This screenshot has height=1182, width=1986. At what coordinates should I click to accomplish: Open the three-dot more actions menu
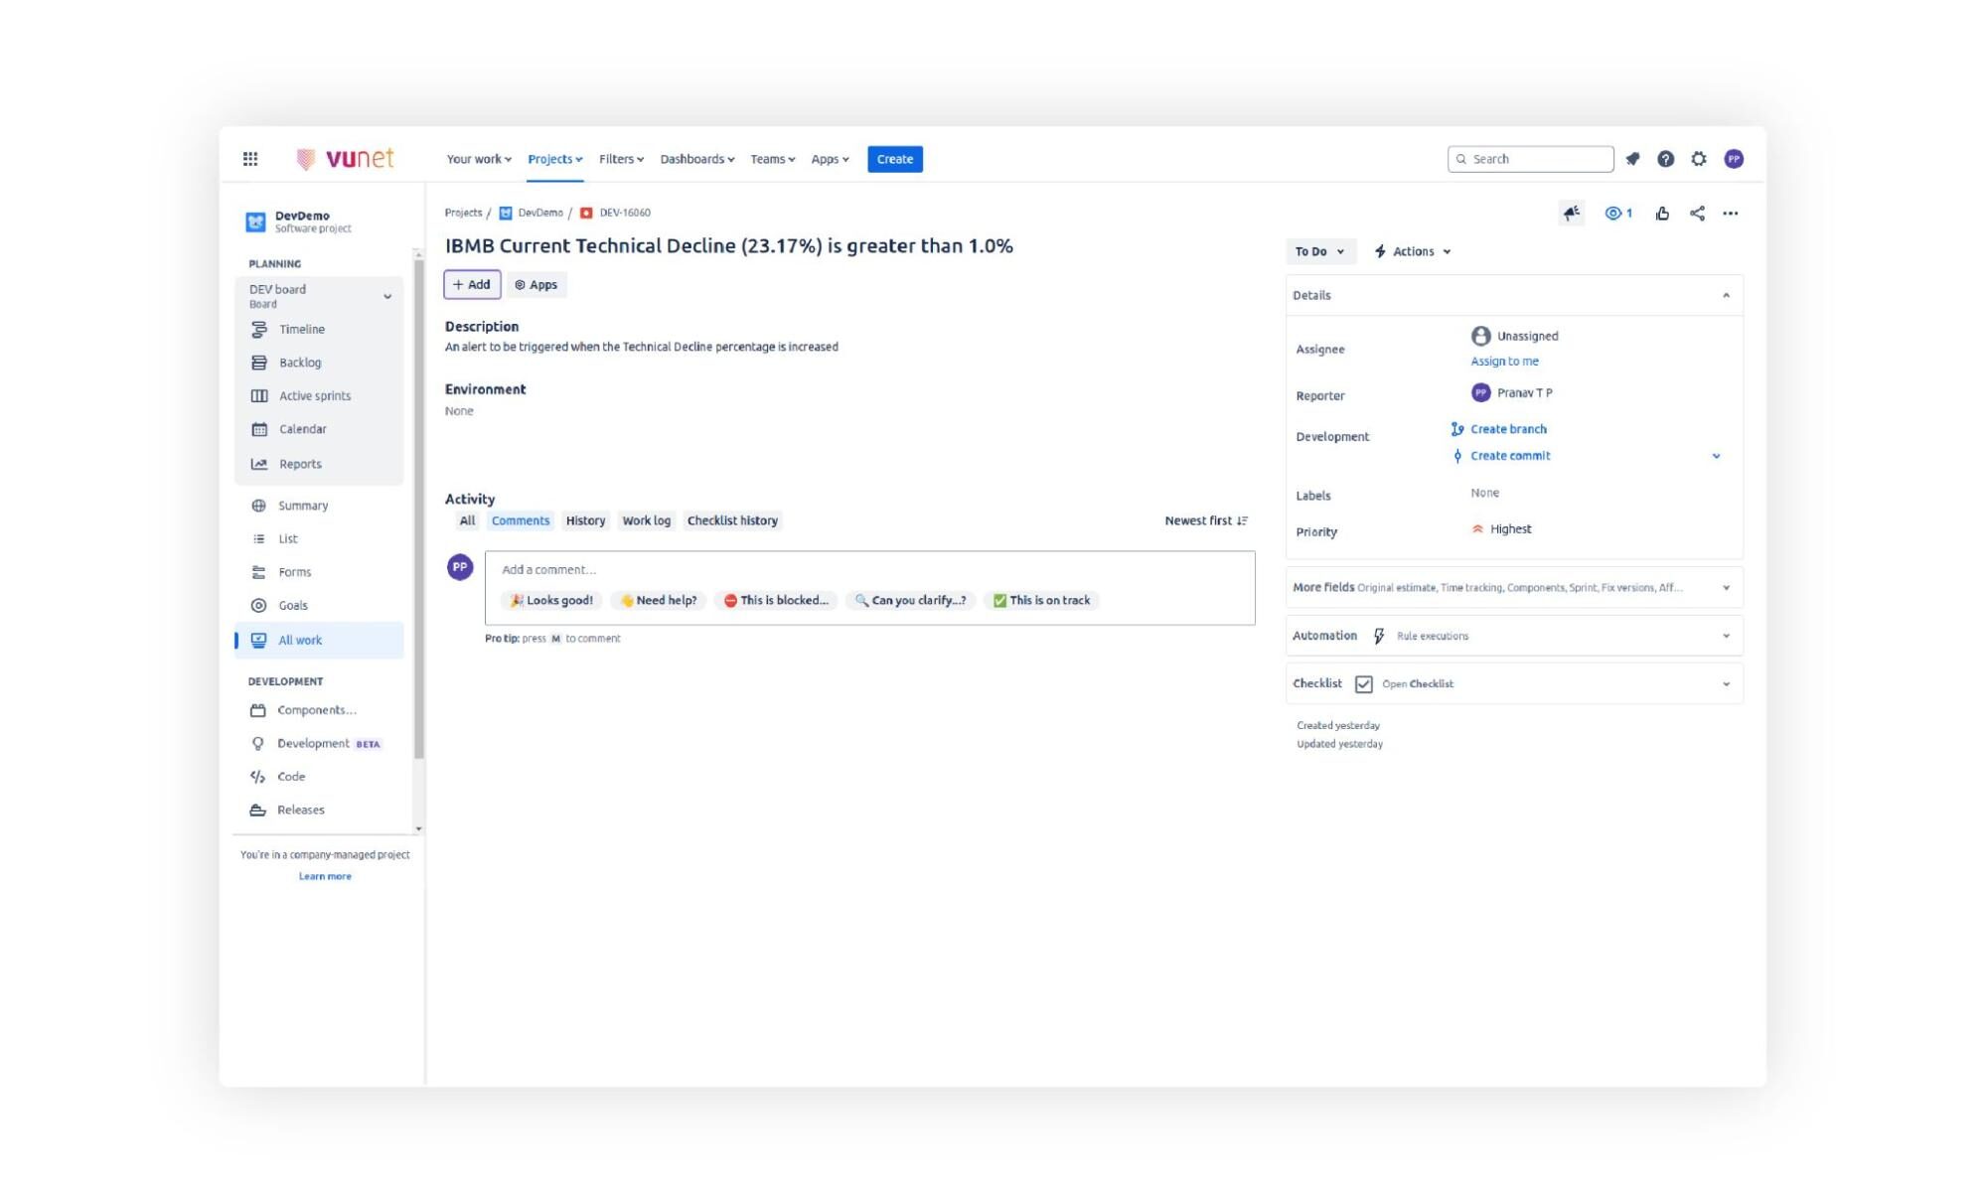click(1731, 214)
